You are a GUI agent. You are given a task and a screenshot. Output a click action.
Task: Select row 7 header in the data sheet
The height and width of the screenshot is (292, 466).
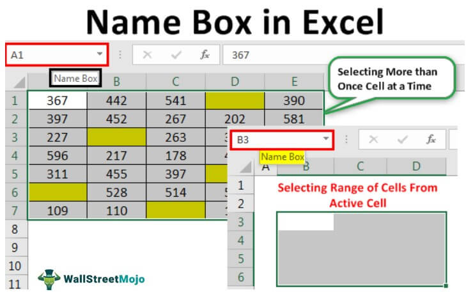tap(14, 211)
